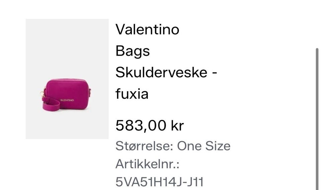Click the word "Bags" in the product title
This screenshot has width=321, height=190.
(133, 51)
